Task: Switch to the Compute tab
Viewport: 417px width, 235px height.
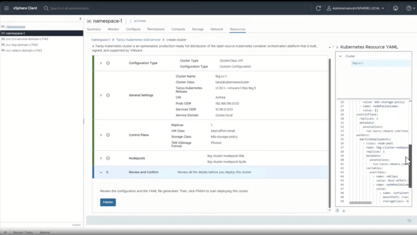Action: click(178, 29)
